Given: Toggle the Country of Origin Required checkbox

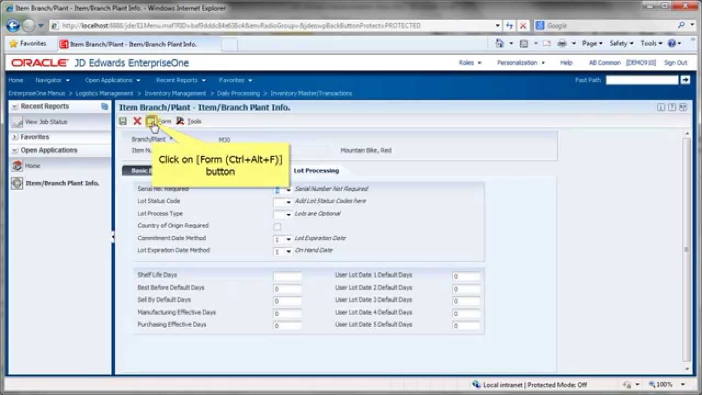Looking at the screenshot, I should pyautogui.click(x=277, y=227).
